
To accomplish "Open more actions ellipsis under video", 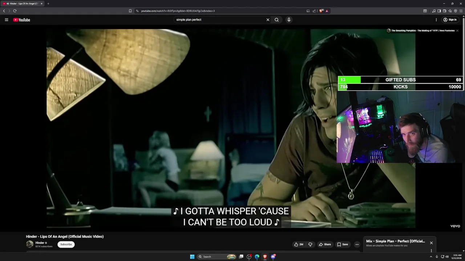I will pos(357,244).
